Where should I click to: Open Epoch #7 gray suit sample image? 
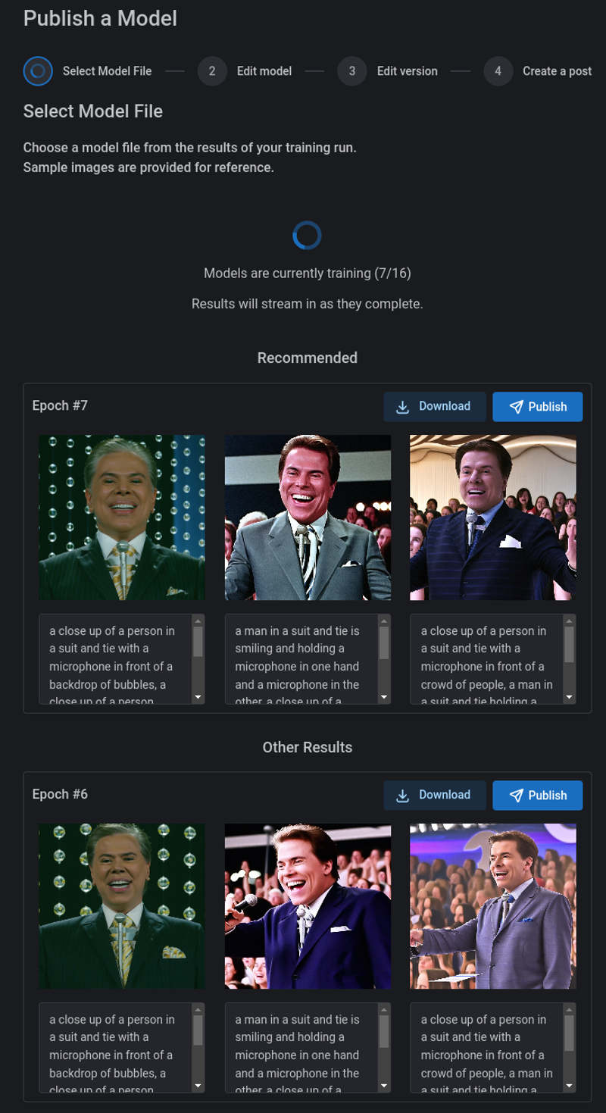tap(308, 517)
